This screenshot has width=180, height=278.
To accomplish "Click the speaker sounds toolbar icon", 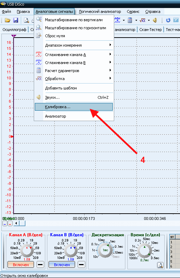I will (x=155, y=20).
